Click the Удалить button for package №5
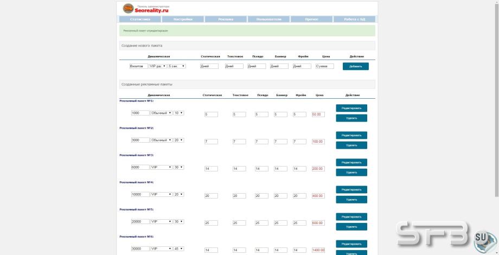499x255 pixels. tap(351, 227)
